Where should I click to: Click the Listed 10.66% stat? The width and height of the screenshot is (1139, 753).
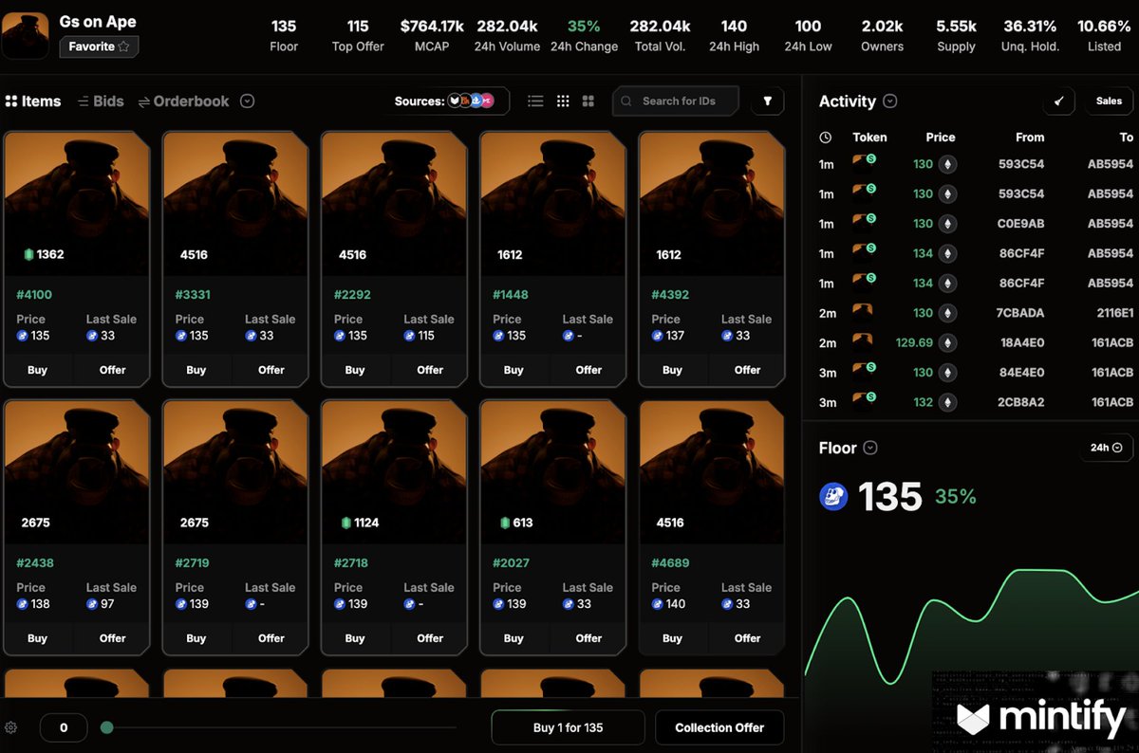coord(1104,35)
